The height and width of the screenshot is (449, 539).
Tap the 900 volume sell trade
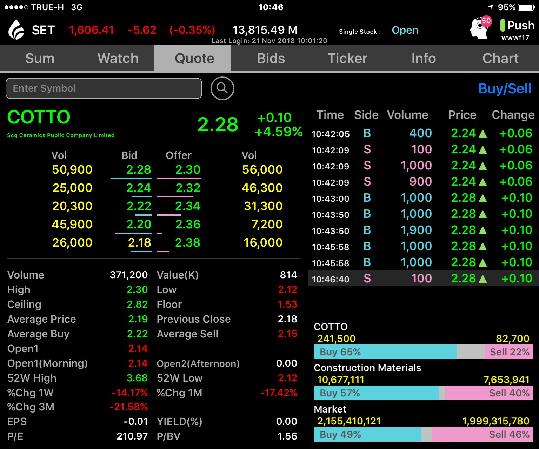420,182
